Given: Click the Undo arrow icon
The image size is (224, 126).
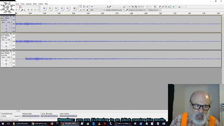Looking at the screenshot, I should 147,7.
